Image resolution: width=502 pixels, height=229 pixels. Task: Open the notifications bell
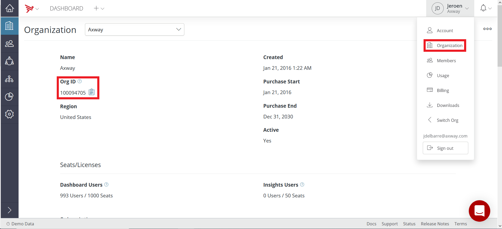pos(483,8)
